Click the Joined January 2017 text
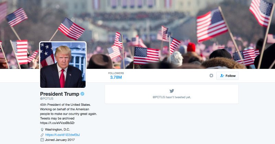Viewport: 275px width, 144px height. [60, 140]
